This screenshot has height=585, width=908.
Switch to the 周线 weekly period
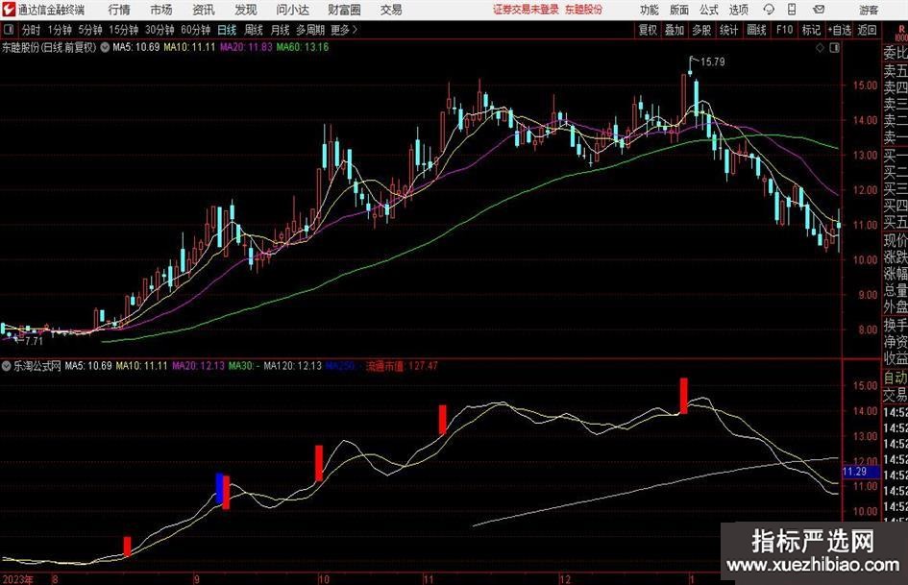click(x=255, y=30)
